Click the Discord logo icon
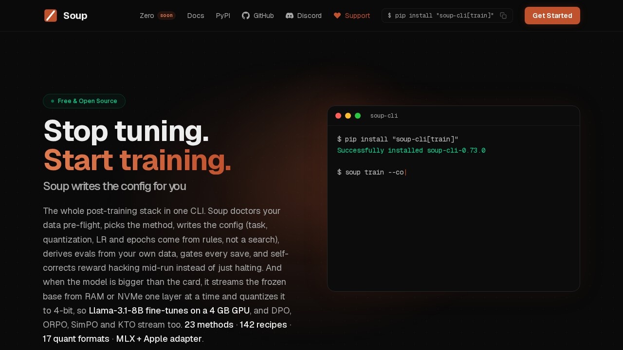 tap(290, 16)
